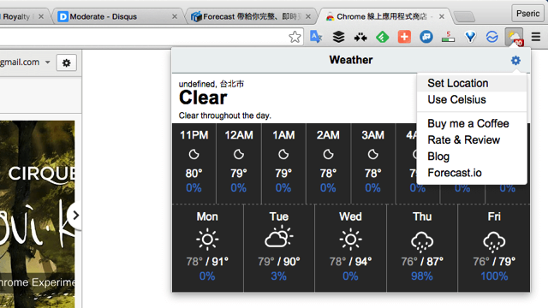Screen dimensions: 548x308
Task: Close the Forecast tab
Action: [308, 16]
